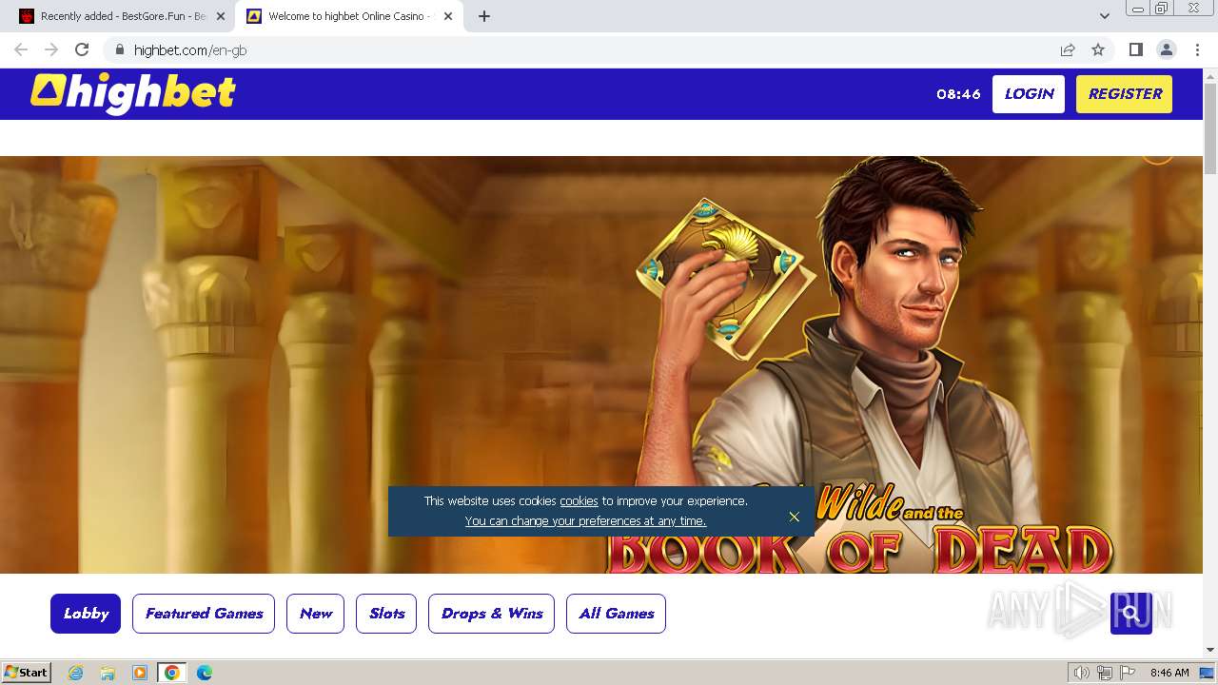Image resolution: width=1218 pixels, height=685 pixels.
Task: Click the highbet logo
Action: (133, 93)
